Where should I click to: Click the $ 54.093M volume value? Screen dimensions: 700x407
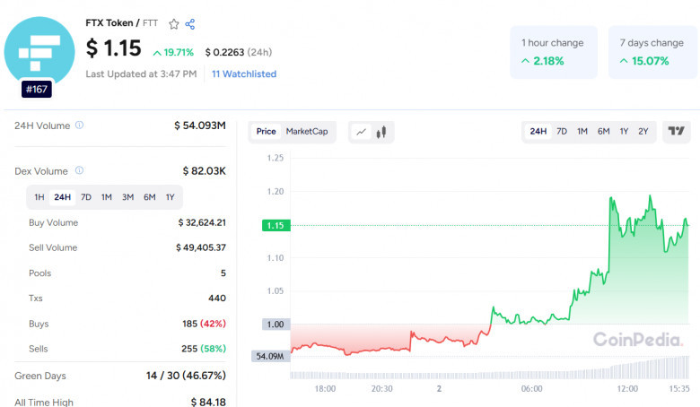tap(200, 126)
